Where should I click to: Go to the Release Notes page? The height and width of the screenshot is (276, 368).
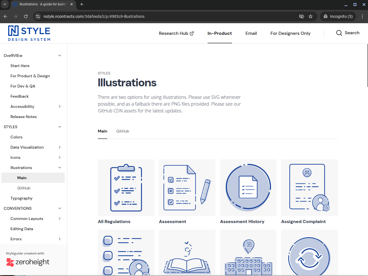click(23, 117)
